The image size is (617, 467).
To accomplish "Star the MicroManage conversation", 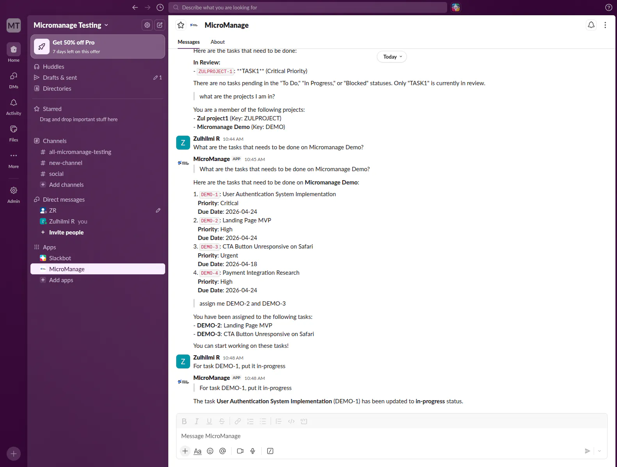I will pyautogui.click(x=181, y=25).
